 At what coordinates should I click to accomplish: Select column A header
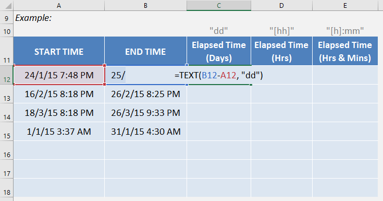pyautogui.click(x=59, y=5)
